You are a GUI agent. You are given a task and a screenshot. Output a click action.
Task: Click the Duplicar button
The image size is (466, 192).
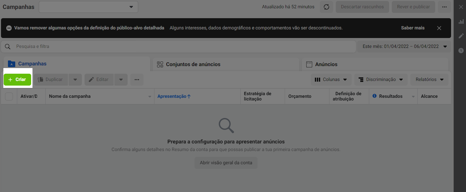coord(51,80)
